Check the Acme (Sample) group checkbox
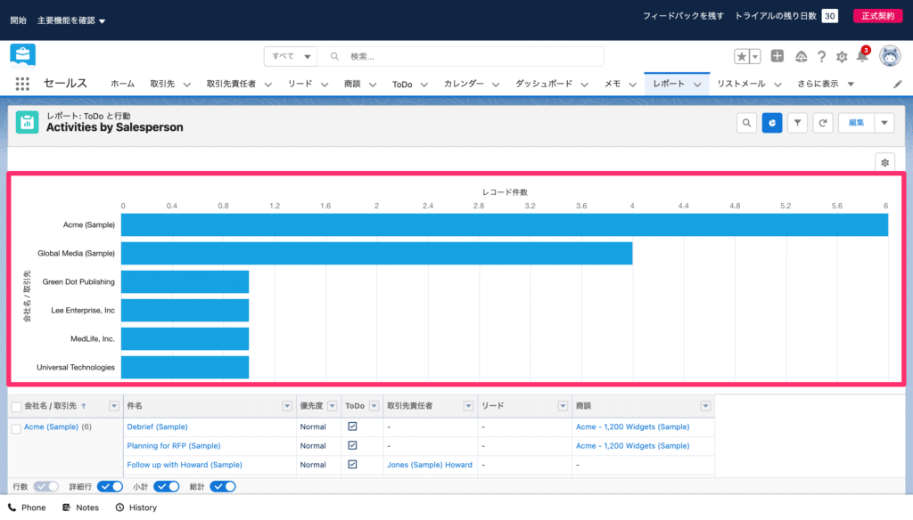This screenshot has height=520, width=913. click(16, 428)
